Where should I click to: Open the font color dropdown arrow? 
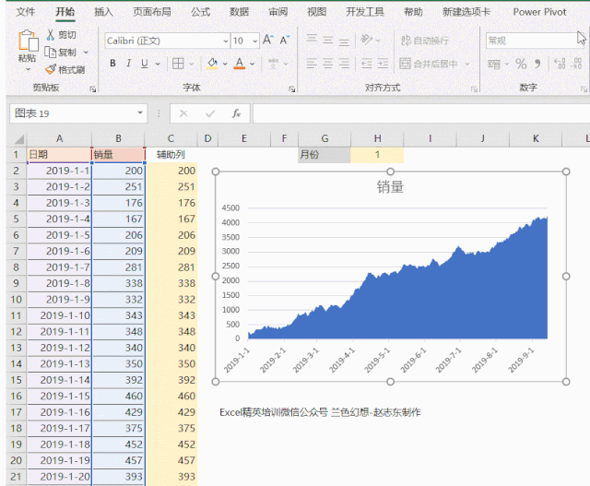[252, 64]
